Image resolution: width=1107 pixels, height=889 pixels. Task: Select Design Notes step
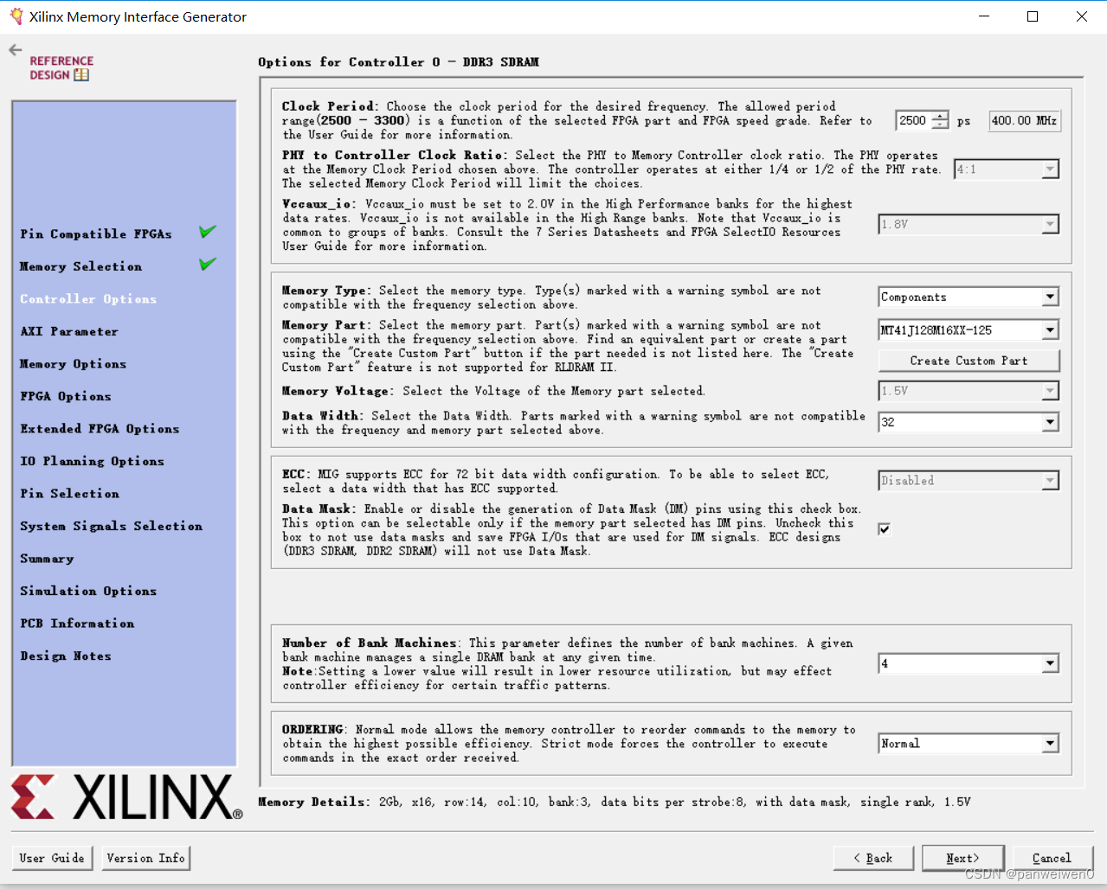[66, 656]
